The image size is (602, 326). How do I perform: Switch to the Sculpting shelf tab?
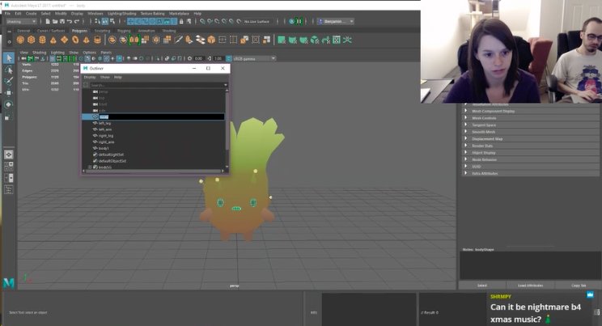click(x=102, y=30)
